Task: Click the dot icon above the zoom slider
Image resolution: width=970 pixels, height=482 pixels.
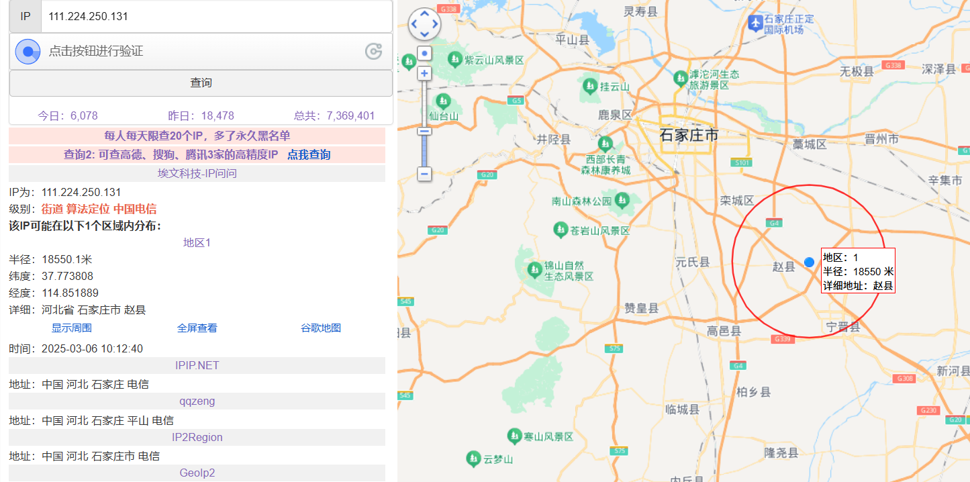Action: (x=424, y=52)
